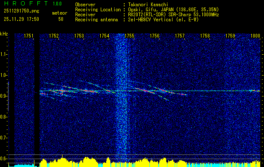Click the version number 1.0.0
Image resolution: width=264 pixels, height=167 pixels.
(57, 4)
